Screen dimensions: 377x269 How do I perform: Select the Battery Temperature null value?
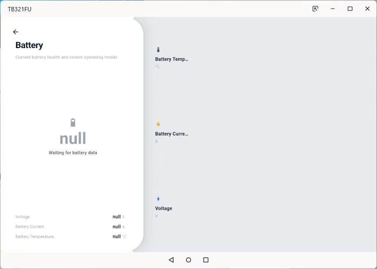tap(116, 237)
